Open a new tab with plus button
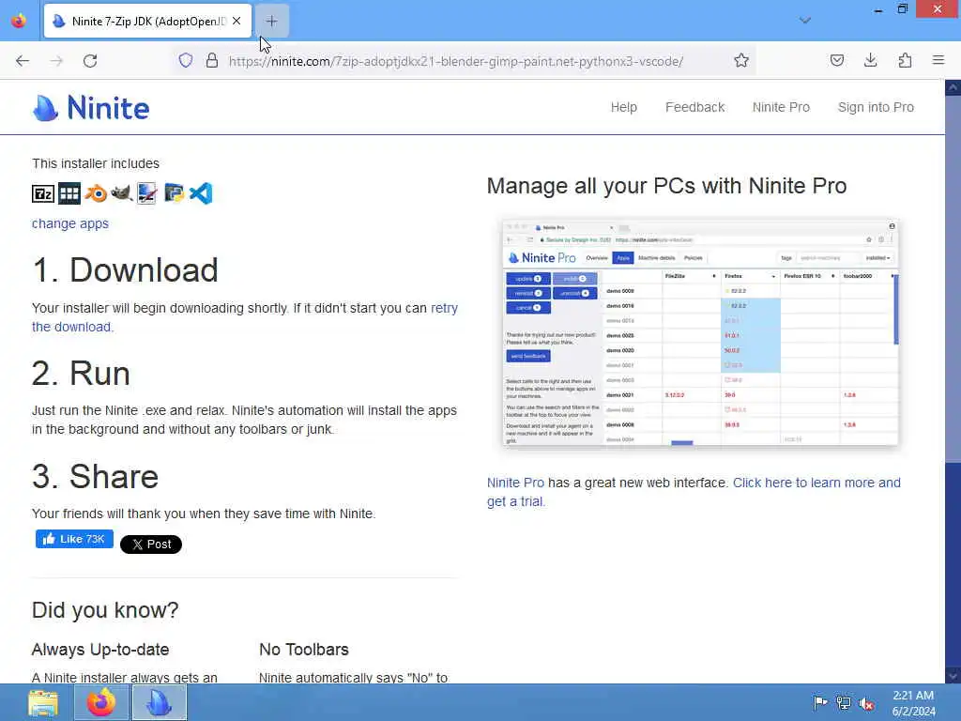Image resolution: width=961 pixels, height=721 pixels. [271, 22]
